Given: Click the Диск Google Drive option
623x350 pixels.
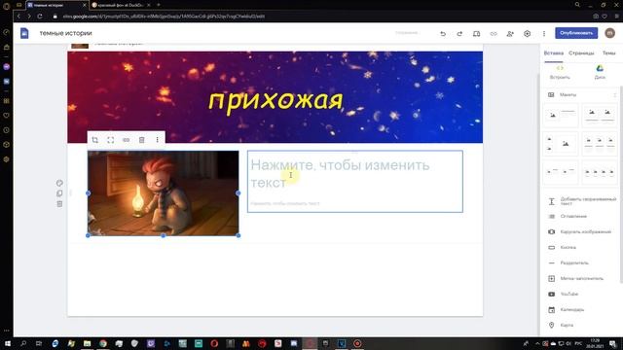Looking at the screenshot, I should click(x=600, y=72).
